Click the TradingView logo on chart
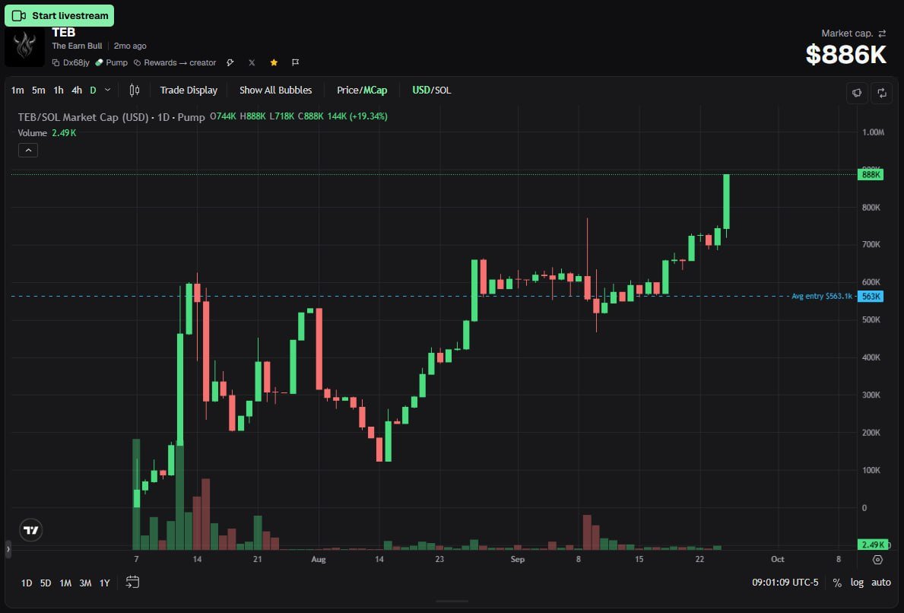 [31, 530]
